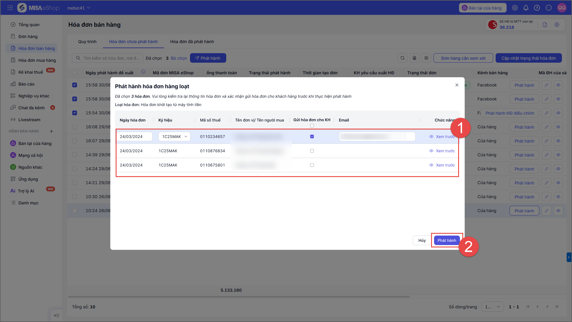Click the invoice search box
This screenshot has width=572, height=322.
pos(108,58)
